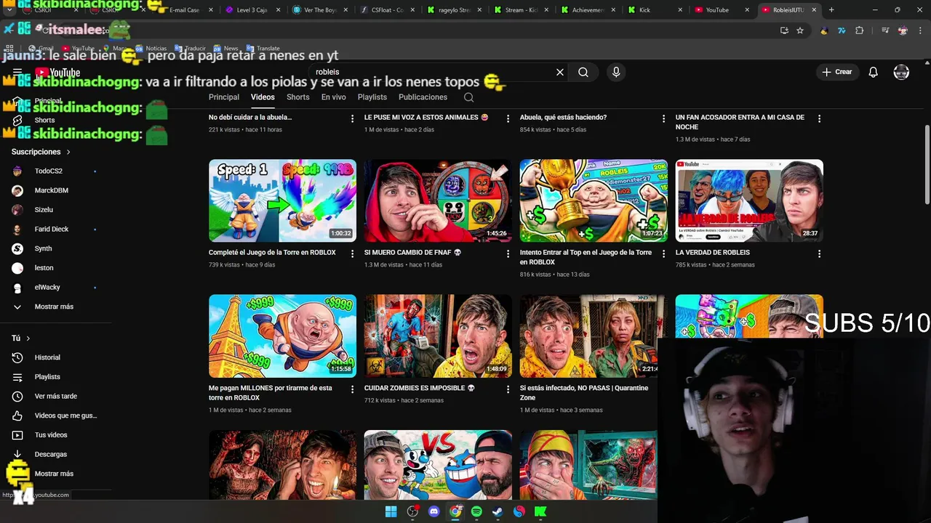Open options for Intento Entrar al Top video
This screenshot has height=523, width=931.
(x=663, y=254)
